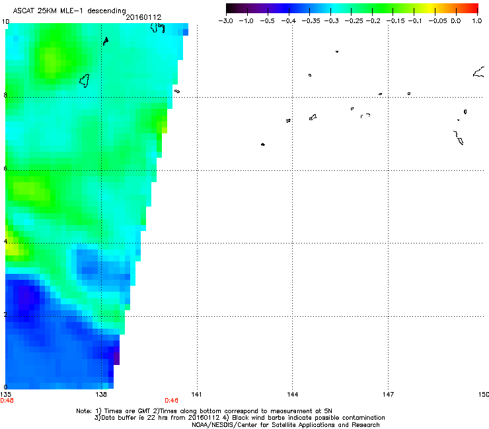This screenshot has height=429, width=489.
Task: Click the 1.0 color bar label
Action: pos(477,21)
